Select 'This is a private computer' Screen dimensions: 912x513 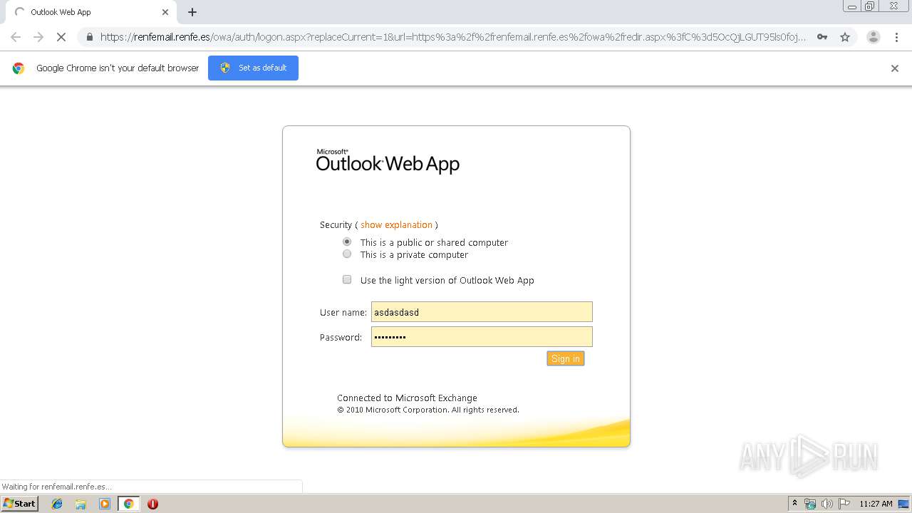point(347,254)
